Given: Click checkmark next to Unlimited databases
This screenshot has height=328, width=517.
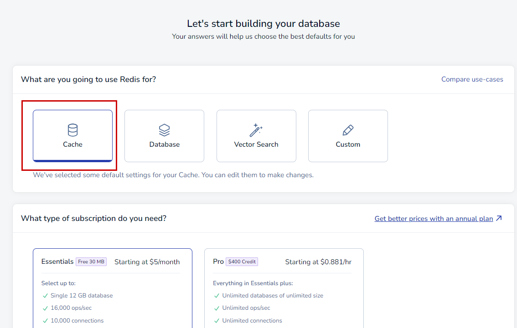Looking at the screenshot, I should coord(217,296).
